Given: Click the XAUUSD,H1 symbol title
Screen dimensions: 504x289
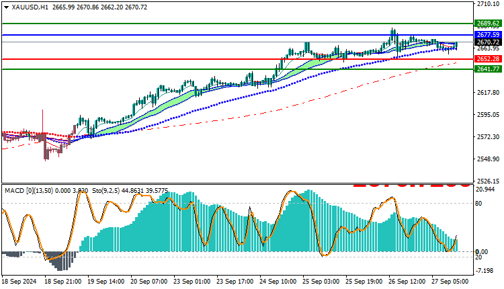Looking at the screenshot, I should [x=30, y=7].
